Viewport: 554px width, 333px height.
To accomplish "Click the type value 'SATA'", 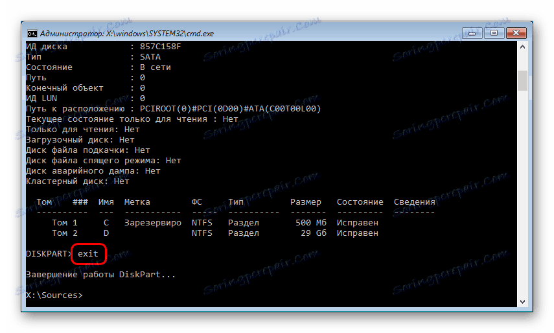I will coord(150,57).
